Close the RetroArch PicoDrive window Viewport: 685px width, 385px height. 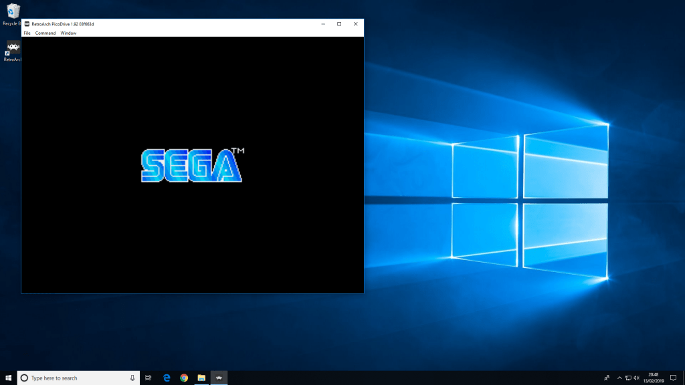[356, 24]
